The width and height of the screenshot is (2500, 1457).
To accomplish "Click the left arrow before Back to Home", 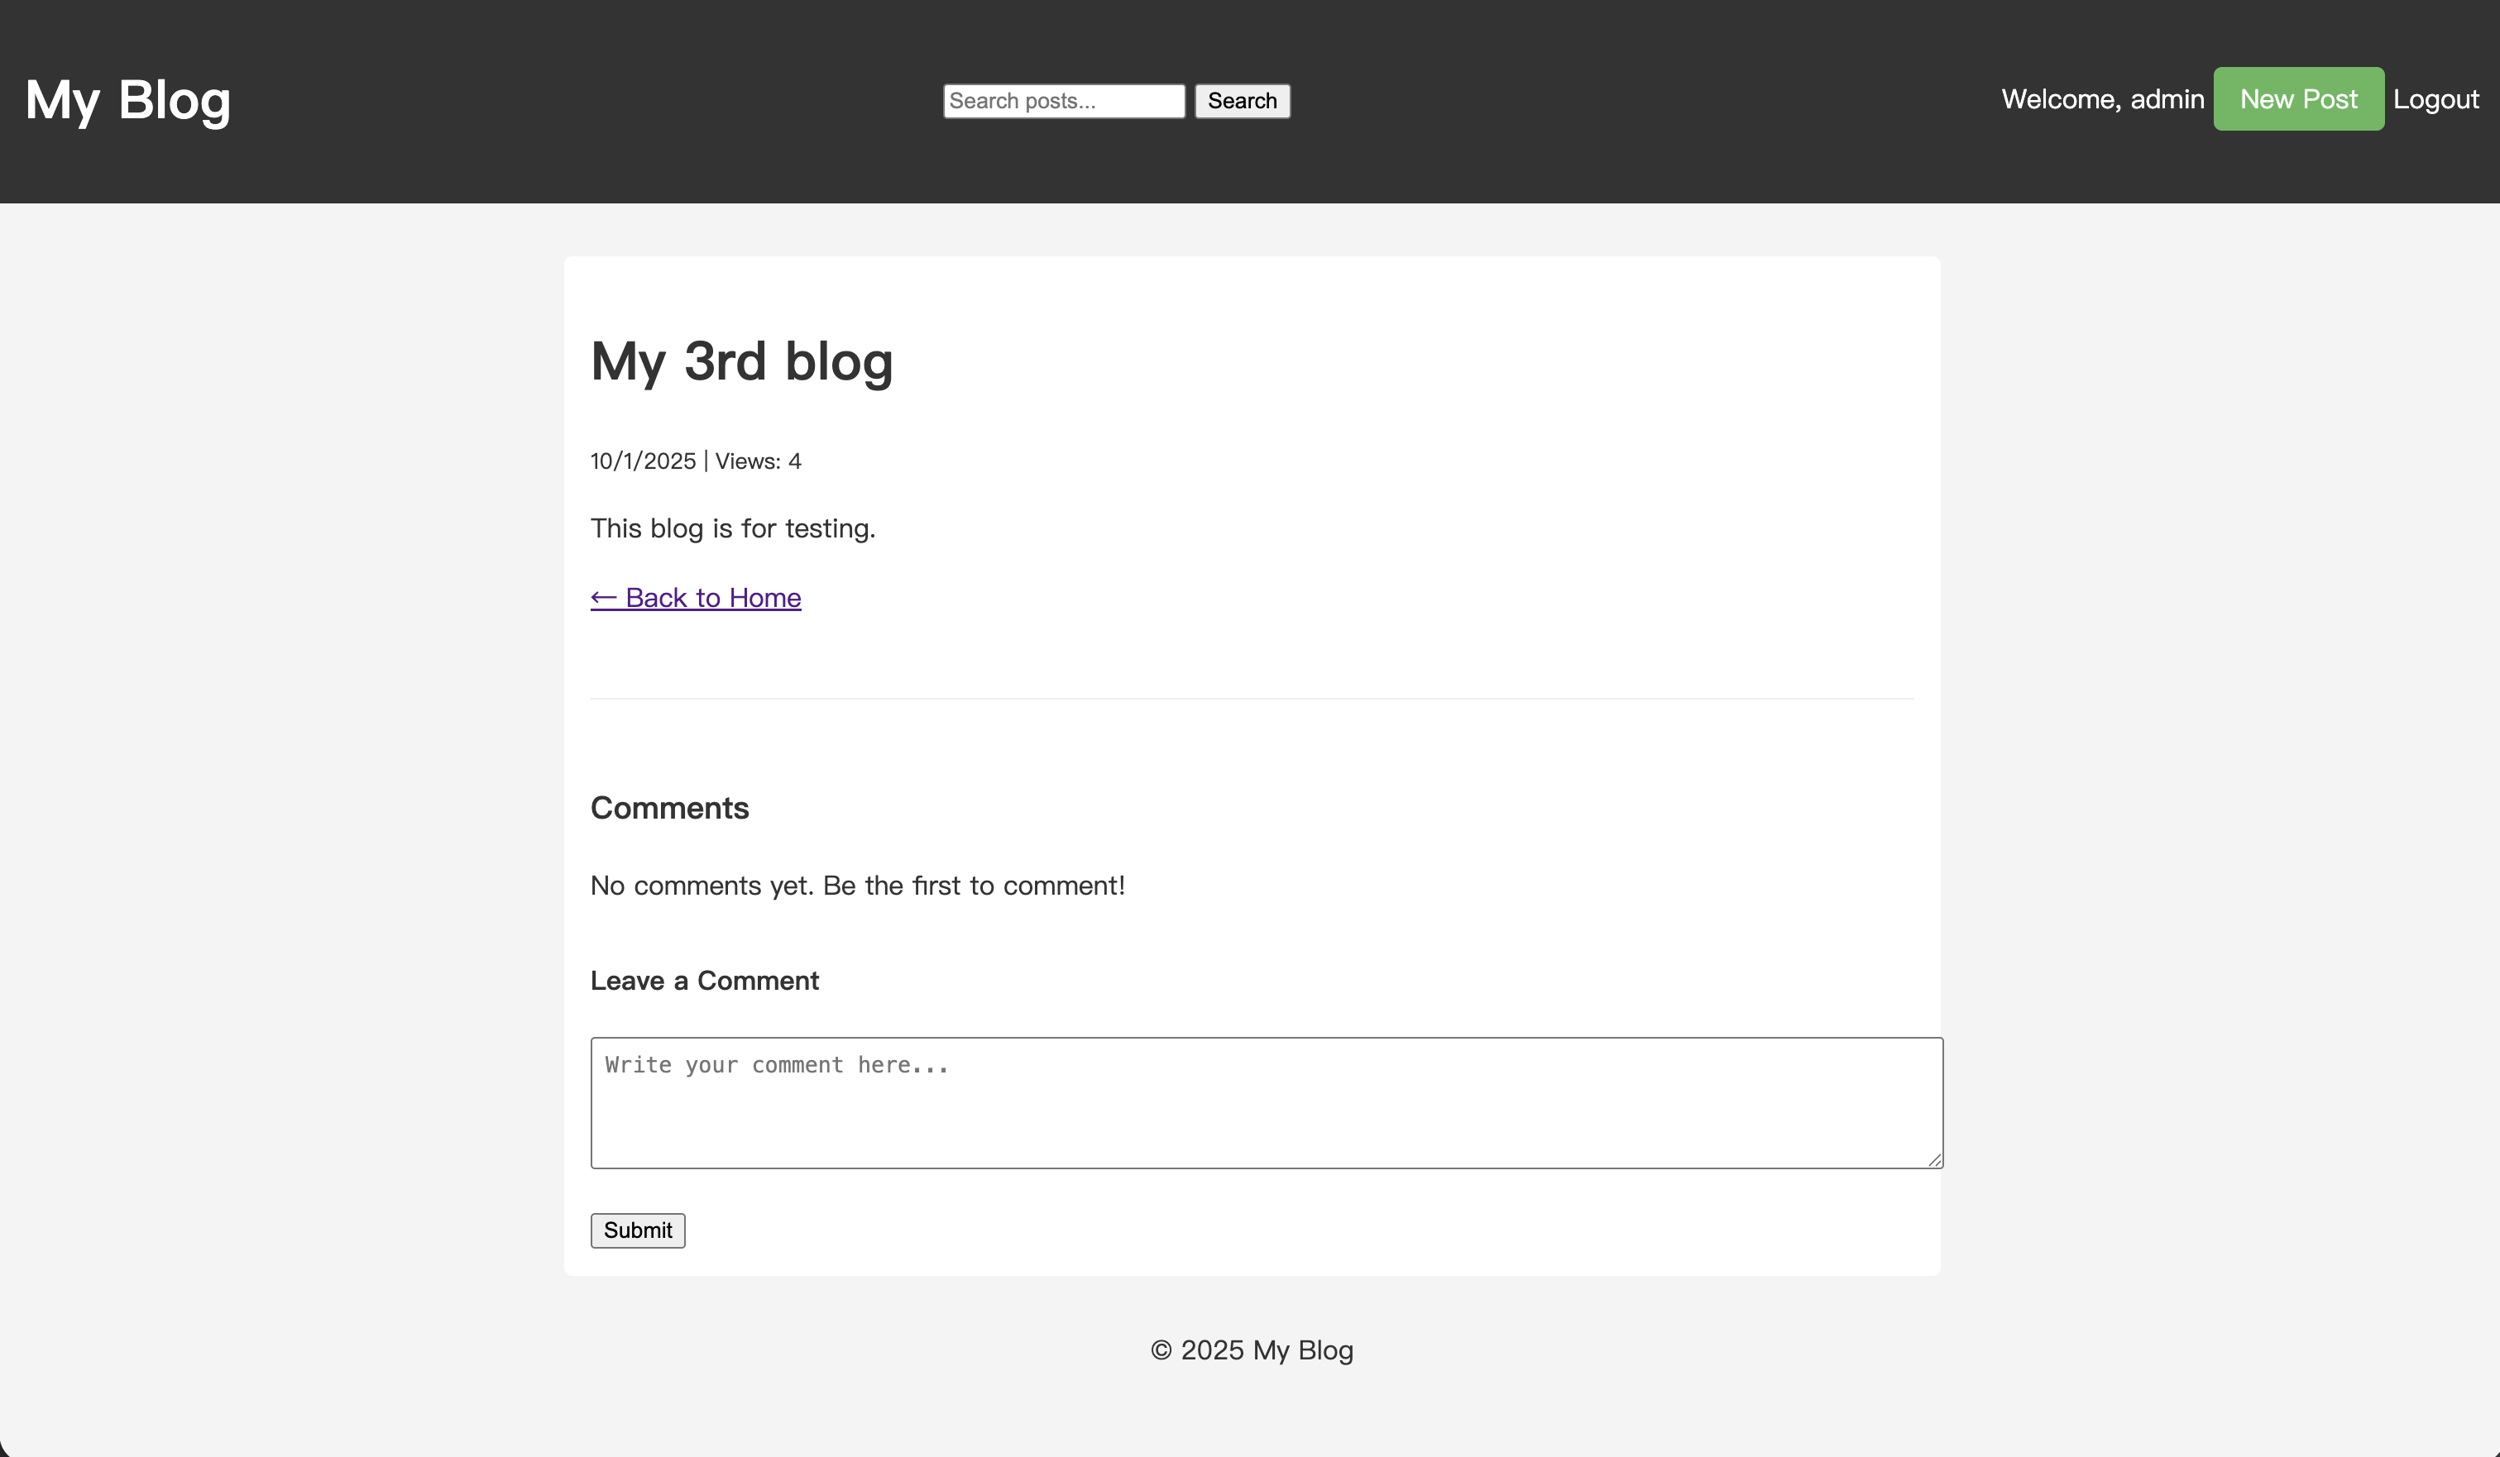I will click(x=603, y=598).
